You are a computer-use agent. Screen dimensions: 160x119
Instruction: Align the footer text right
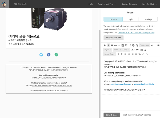click(x=133, y=54)
